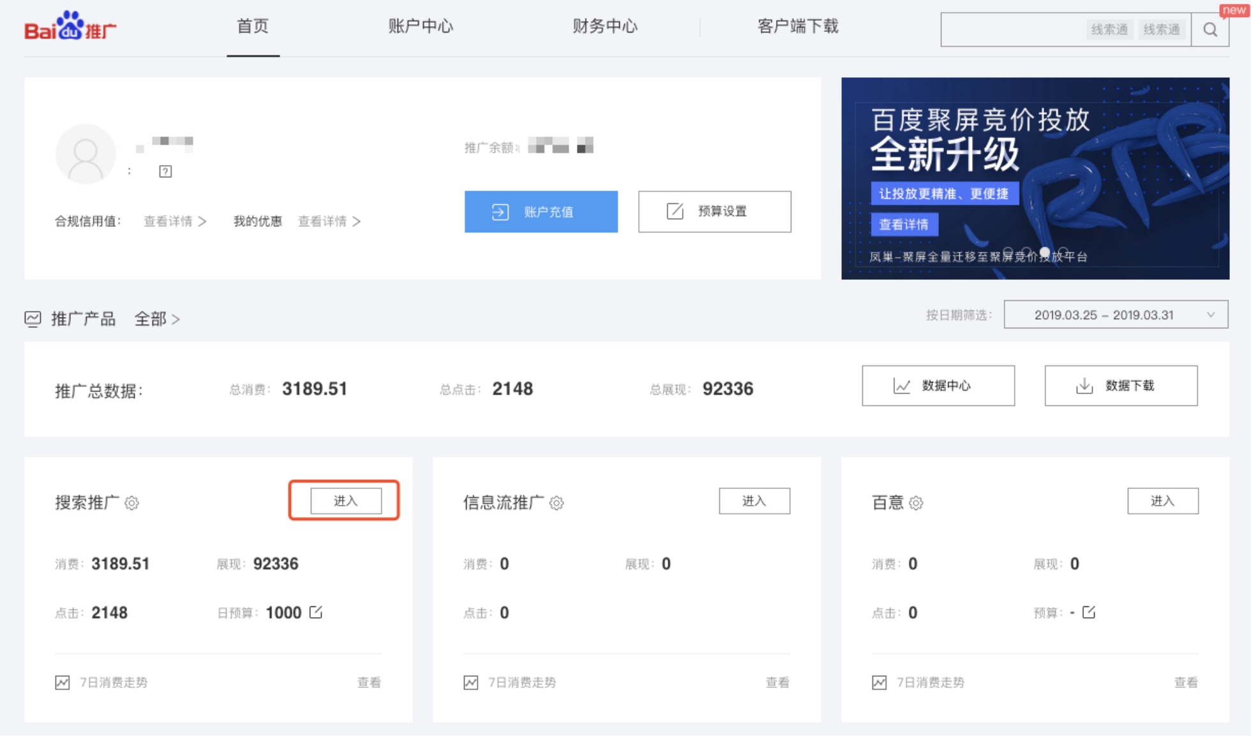This screenshot has height=737, width=1251.
Task: Click the 推广余额 label
Action: tap(491, 148)
